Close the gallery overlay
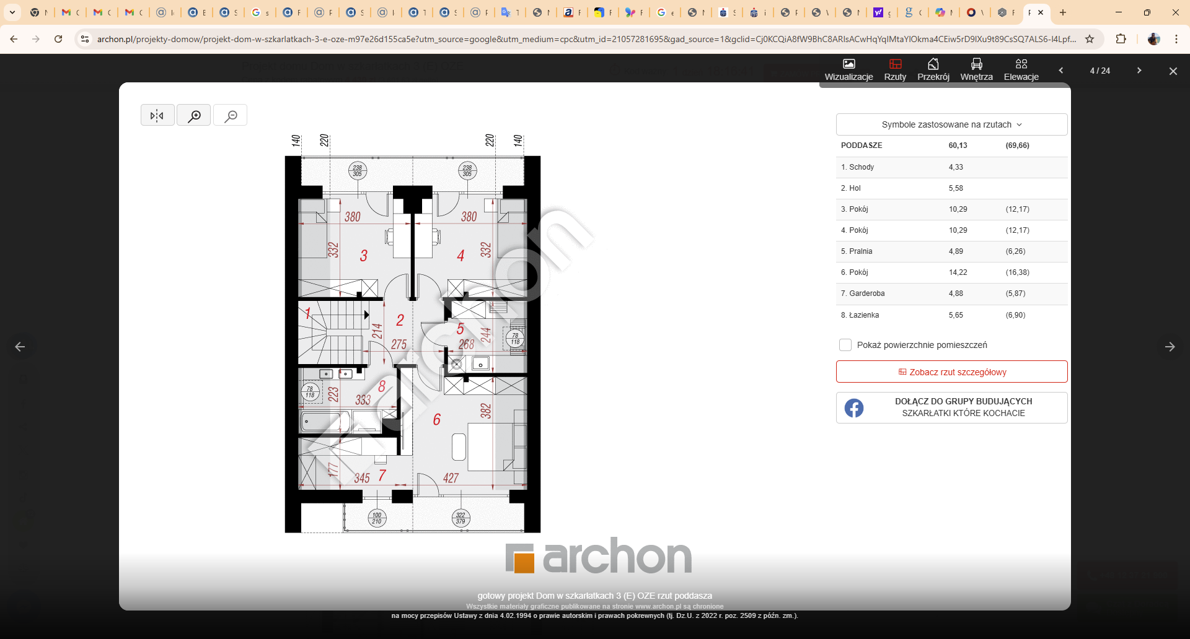The height and width of the screenshot is (639, 1190). [x=1173, y=71]
